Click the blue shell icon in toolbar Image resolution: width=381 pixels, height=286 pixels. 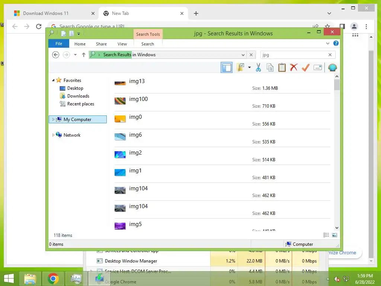click(332, 67)
